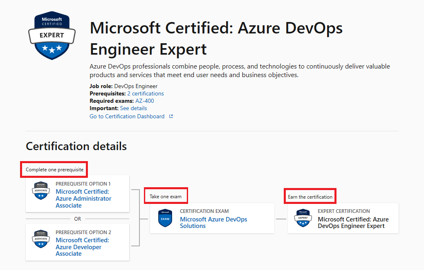Click the 'Earn the certification' label
The height and width of the screenshot is (270, 424).
click(310, 197)
